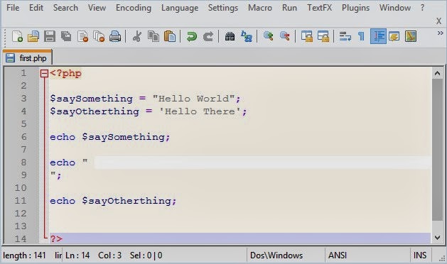Open the Edit menu
Viewport: 447px width, 264px height.
(36, 8)
